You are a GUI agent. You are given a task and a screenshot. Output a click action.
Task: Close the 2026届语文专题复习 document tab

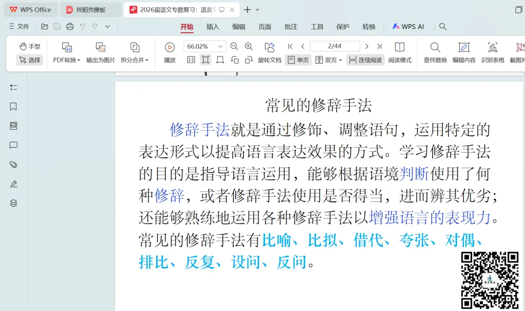point(232,10)
